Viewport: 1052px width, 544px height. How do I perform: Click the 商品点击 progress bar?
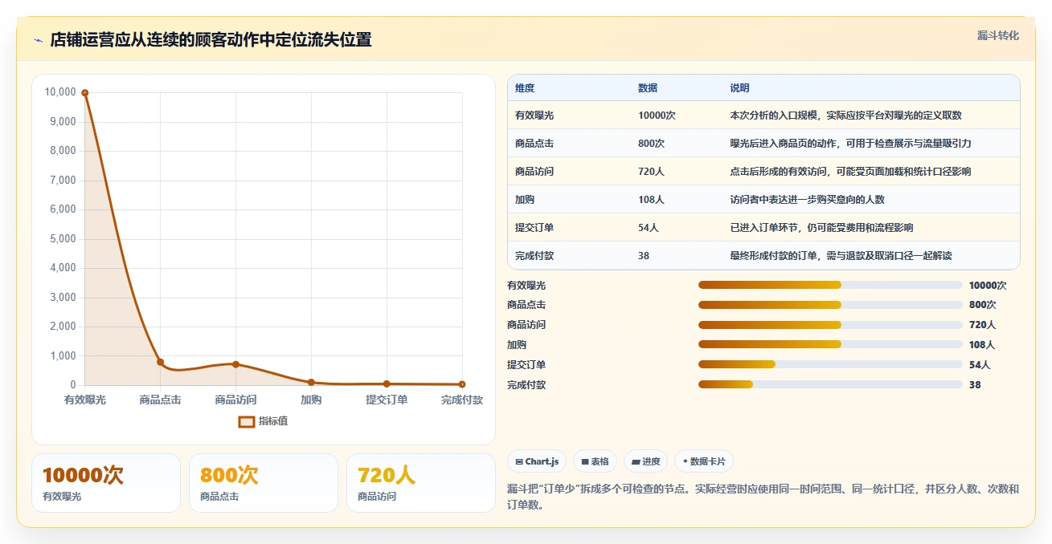coord(830,305)
